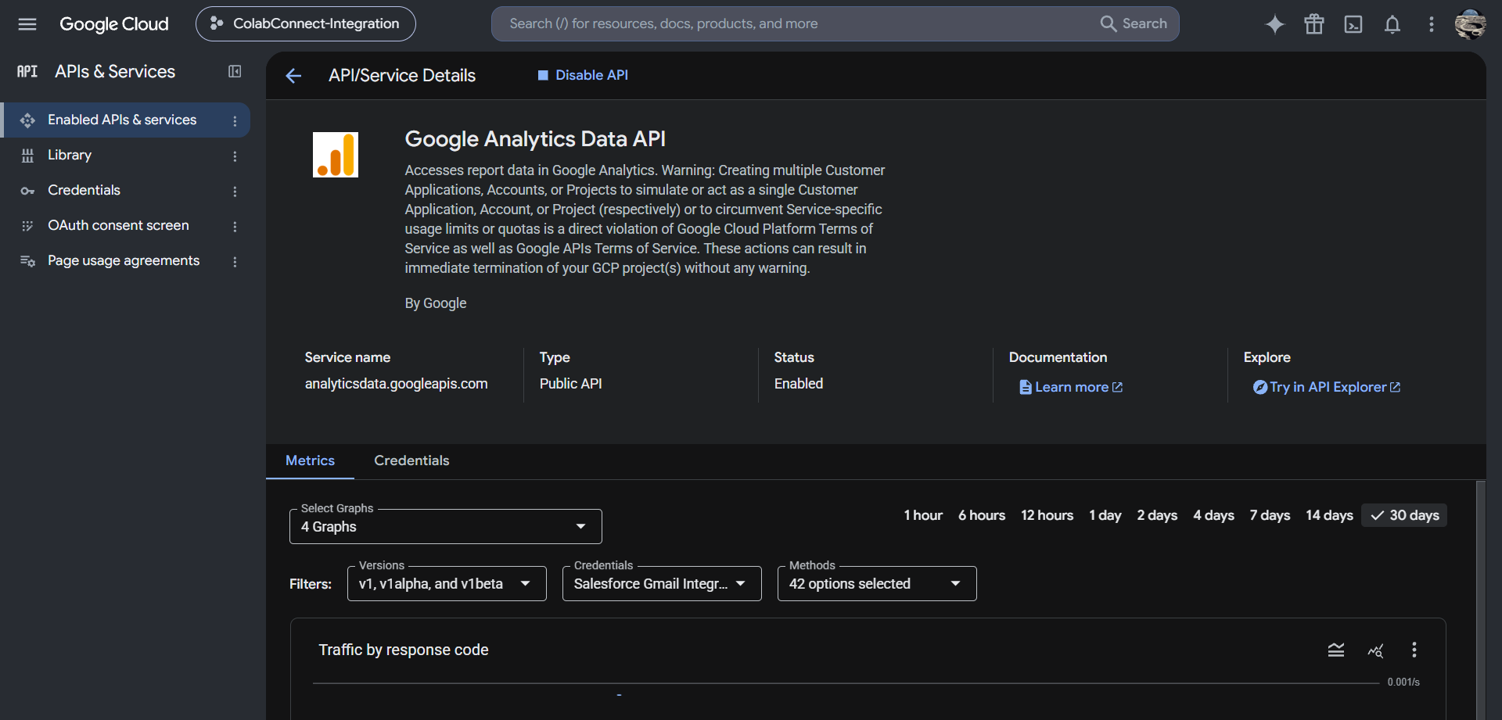This screenshot has width=1502, height=720.
Task: Click the Library grid icon
Action: pyautogui.click(x=27, y=156)
